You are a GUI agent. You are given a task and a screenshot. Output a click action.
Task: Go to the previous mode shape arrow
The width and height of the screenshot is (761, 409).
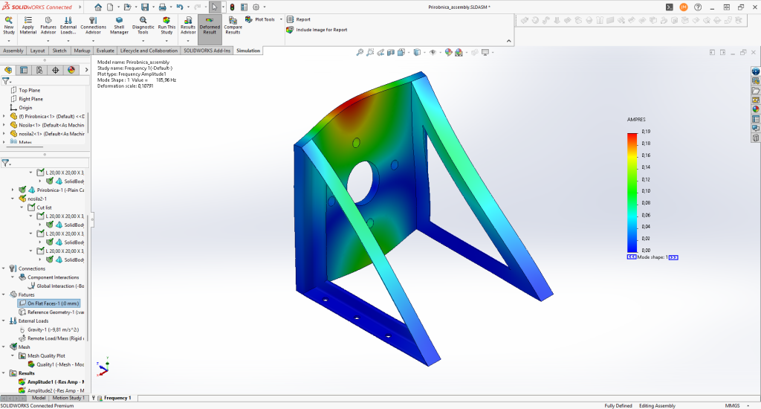[632, 257]
